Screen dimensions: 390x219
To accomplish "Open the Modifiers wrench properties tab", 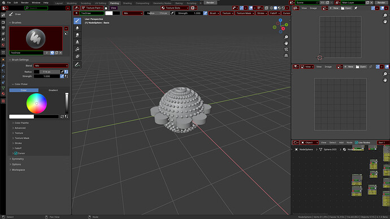I will coord(3,65).
